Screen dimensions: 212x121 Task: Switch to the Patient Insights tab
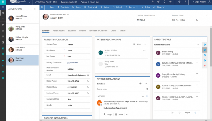pos(59,30)
